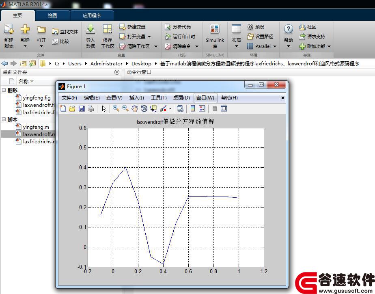This screenshot has height=294, width=375.
Task: Create a new script with 新建脚本
Action: [x=9, y=36]
